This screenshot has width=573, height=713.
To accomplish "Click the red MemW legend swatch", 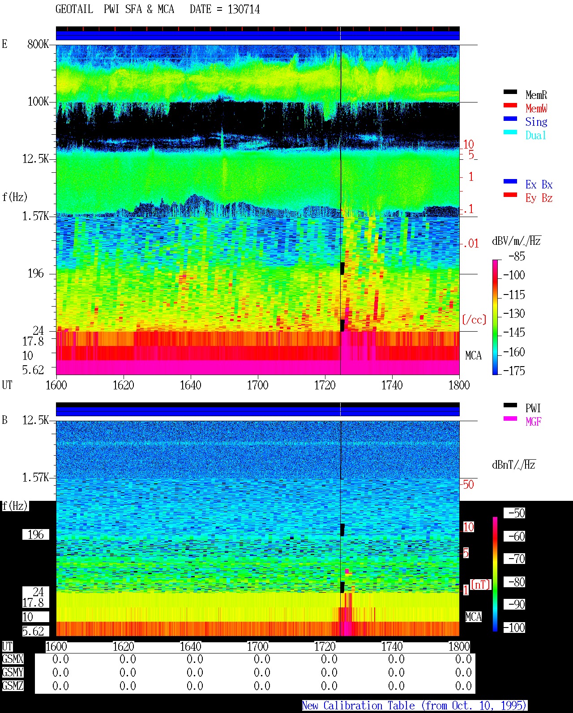I will click(x=510, y=106).
